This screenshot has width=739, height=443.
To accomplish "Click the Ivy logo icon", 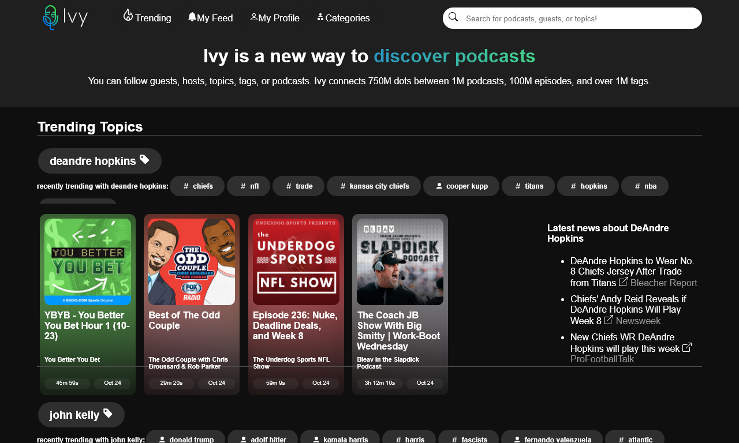I will point(51,17).
